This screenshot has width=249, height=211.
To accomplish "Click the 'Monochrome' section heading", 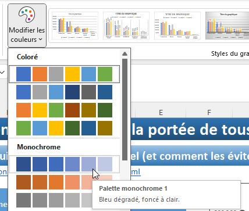I will click(x=39, y=147).
